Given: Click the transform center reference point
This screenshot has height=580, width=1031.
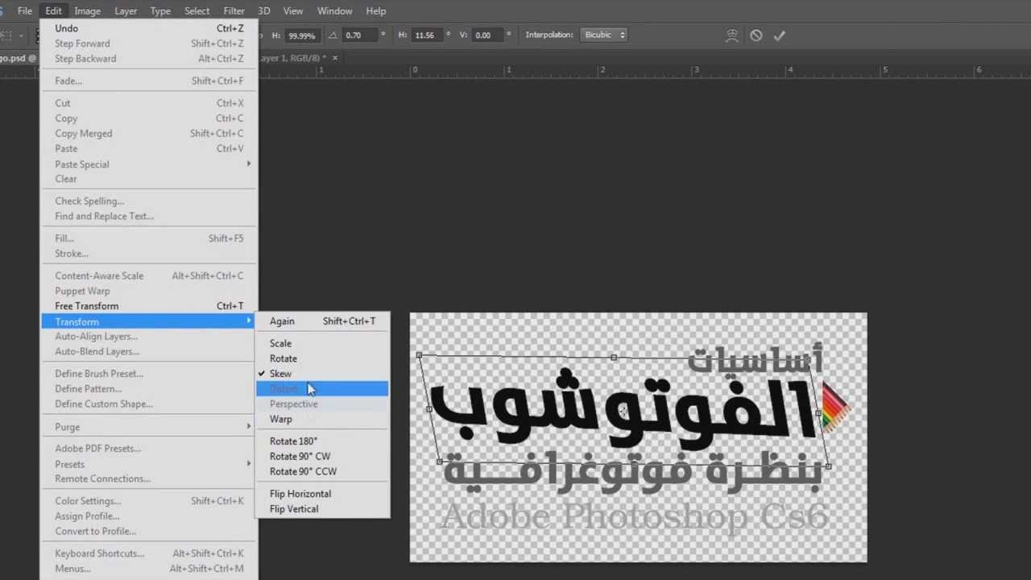Looking at the screenshot, I should tap(624, 411).
